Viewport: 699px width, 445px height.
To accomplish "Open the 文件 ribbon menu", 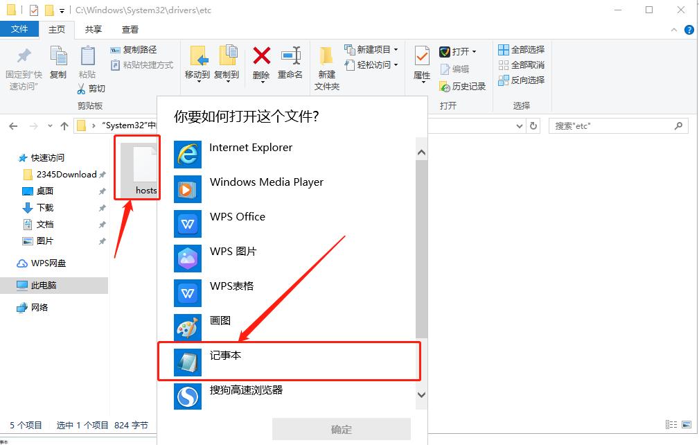I will coord(19,29).
